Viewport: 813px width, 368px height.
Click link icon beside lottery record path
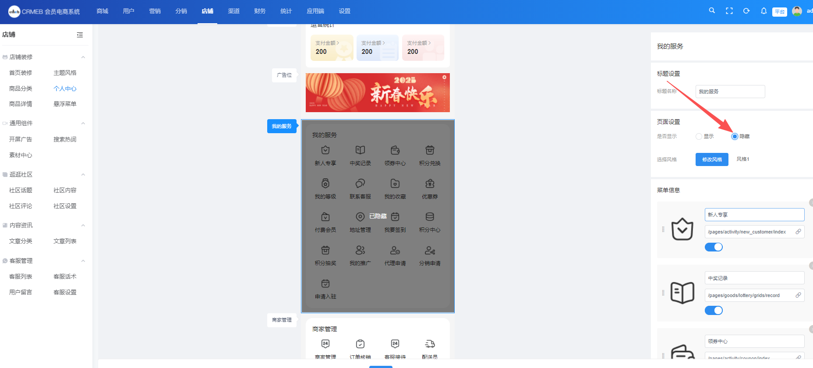[x=798, y=295]
